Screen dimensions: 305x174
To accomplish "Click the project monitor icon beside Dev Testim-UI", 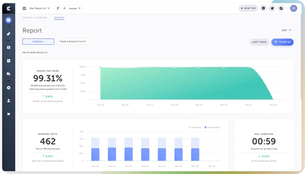I will pyautogui.click(x=24, y=8).
